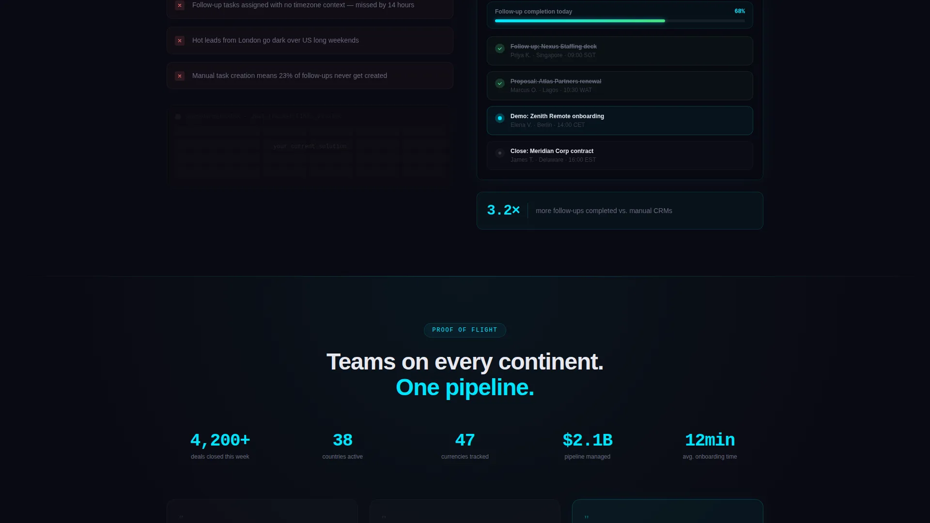Viewport: 930px width, 523px height.
Task: Click the faded your current solution panel
Action: [310, 146]
